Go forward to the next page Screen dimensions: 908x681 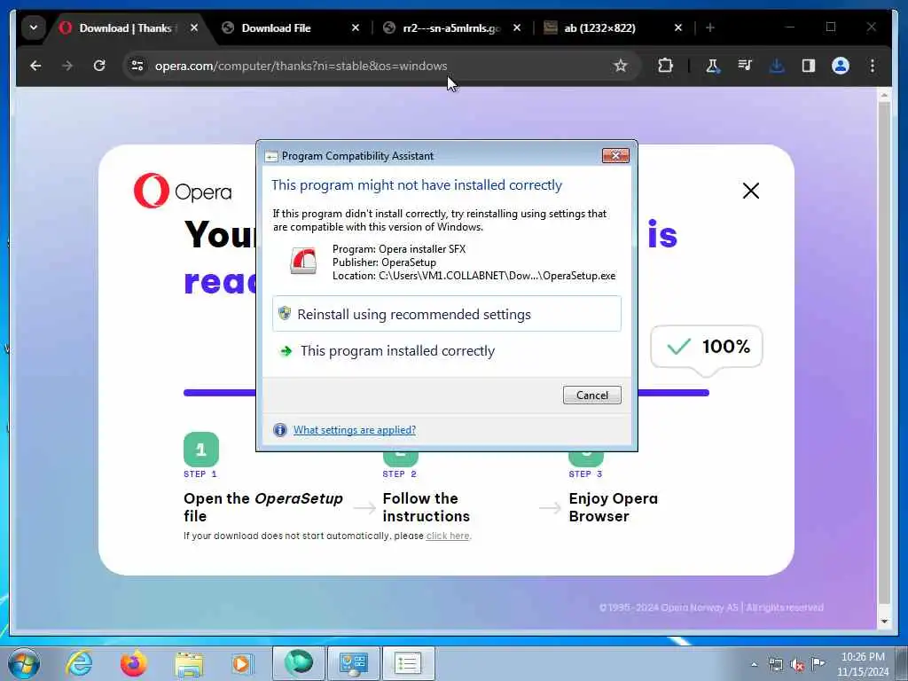67,66
